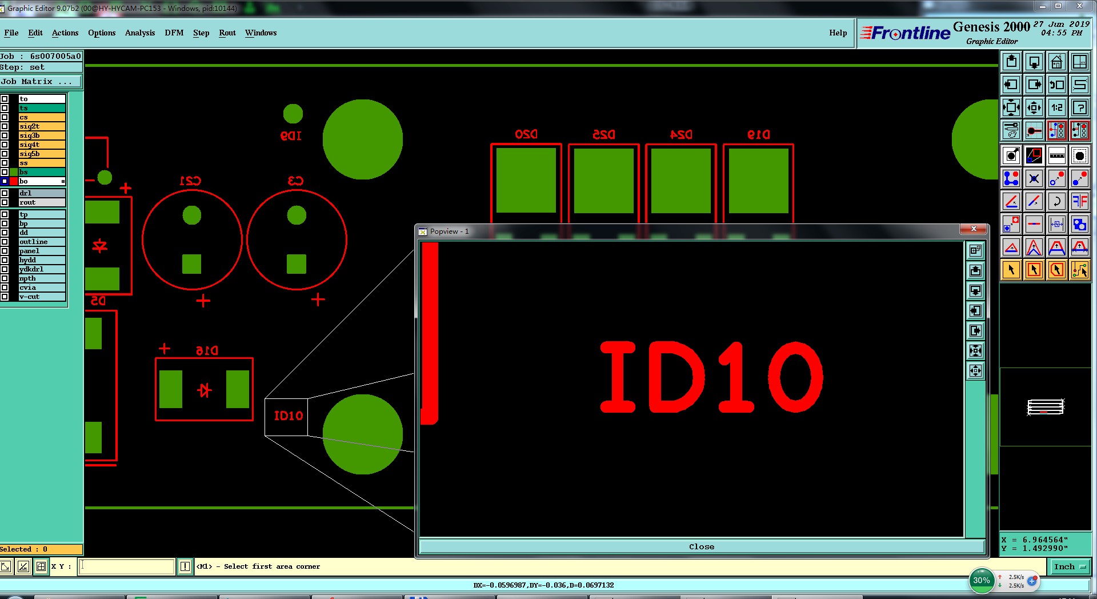Select the rectangle-area pointer tool
The image size is (1097, 599).
click(x=1034, y=270)
